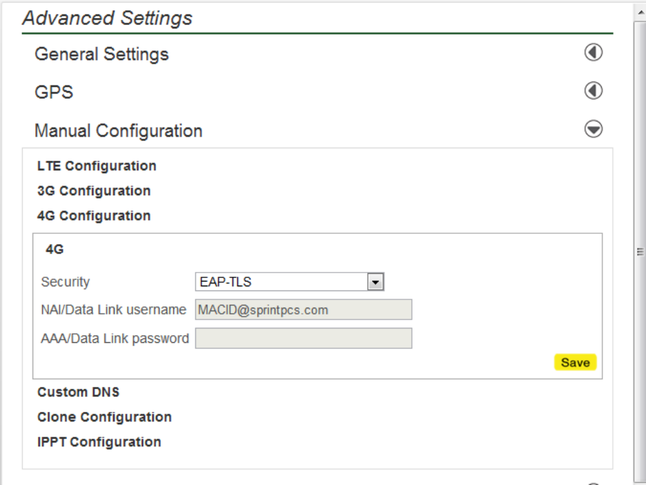The image size is (646, 485).
Task: Click the Manual Configuration section header
Action: [x=118, y=130]
